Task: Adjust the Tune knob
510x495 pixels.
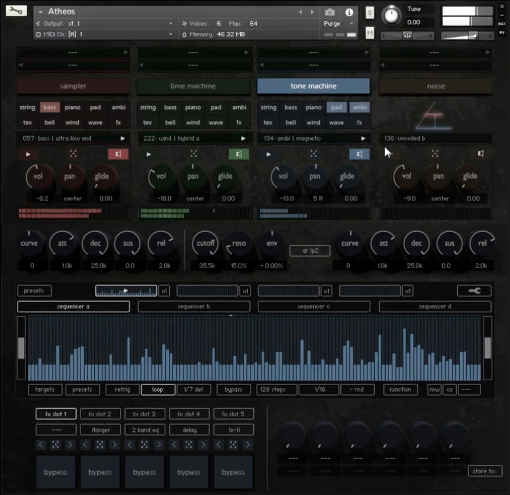Action: 391,15
